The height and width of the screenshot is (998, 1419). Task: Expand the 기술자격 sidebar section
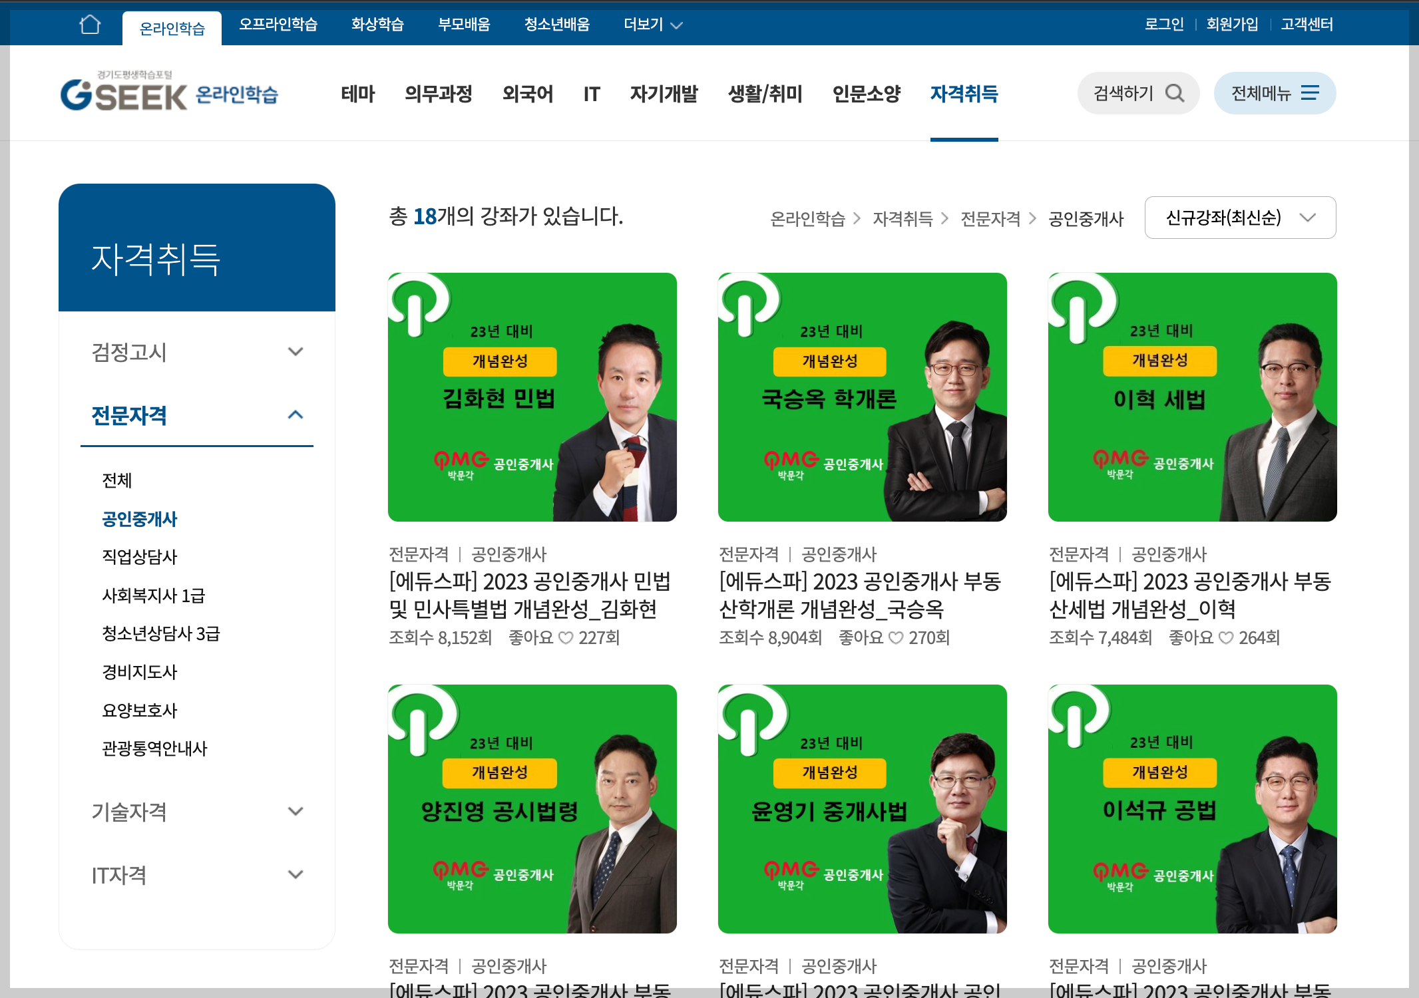[x=296, y=811]
